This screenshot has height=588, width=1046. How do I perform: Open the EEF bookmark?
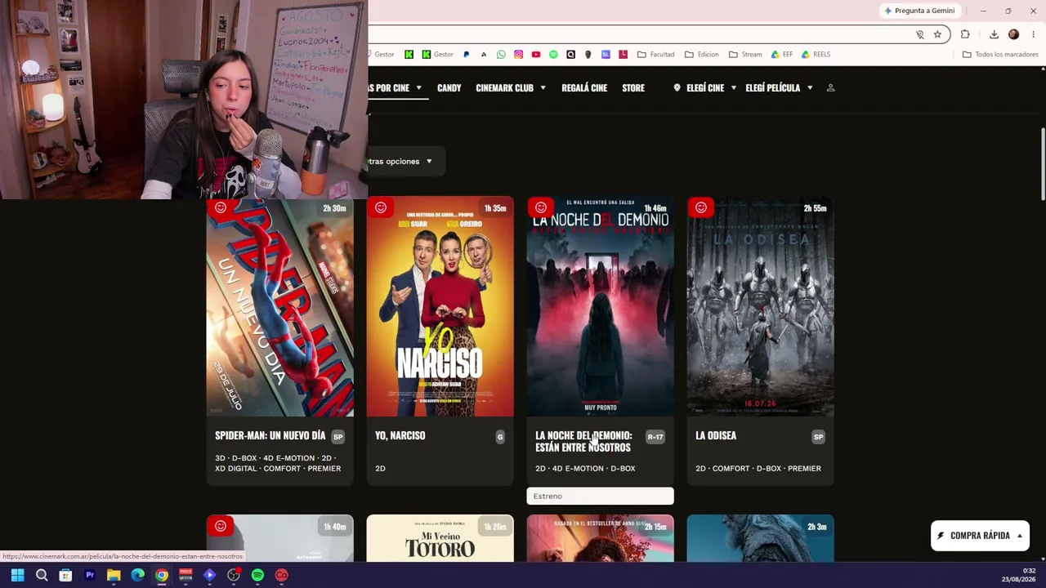tap(782, 55)
